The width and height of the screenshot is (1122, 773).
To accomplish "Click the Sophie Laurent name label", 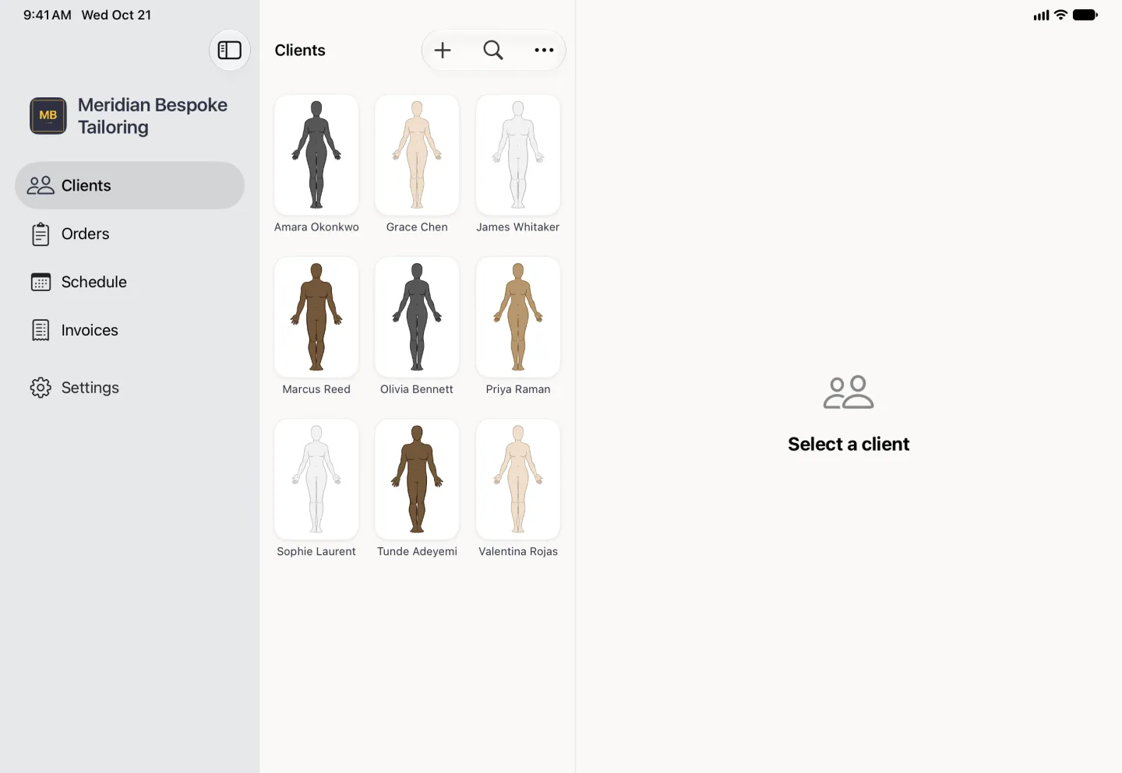I will [316, 551].
